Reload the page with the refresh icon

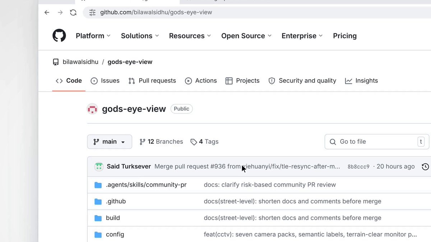73,13
